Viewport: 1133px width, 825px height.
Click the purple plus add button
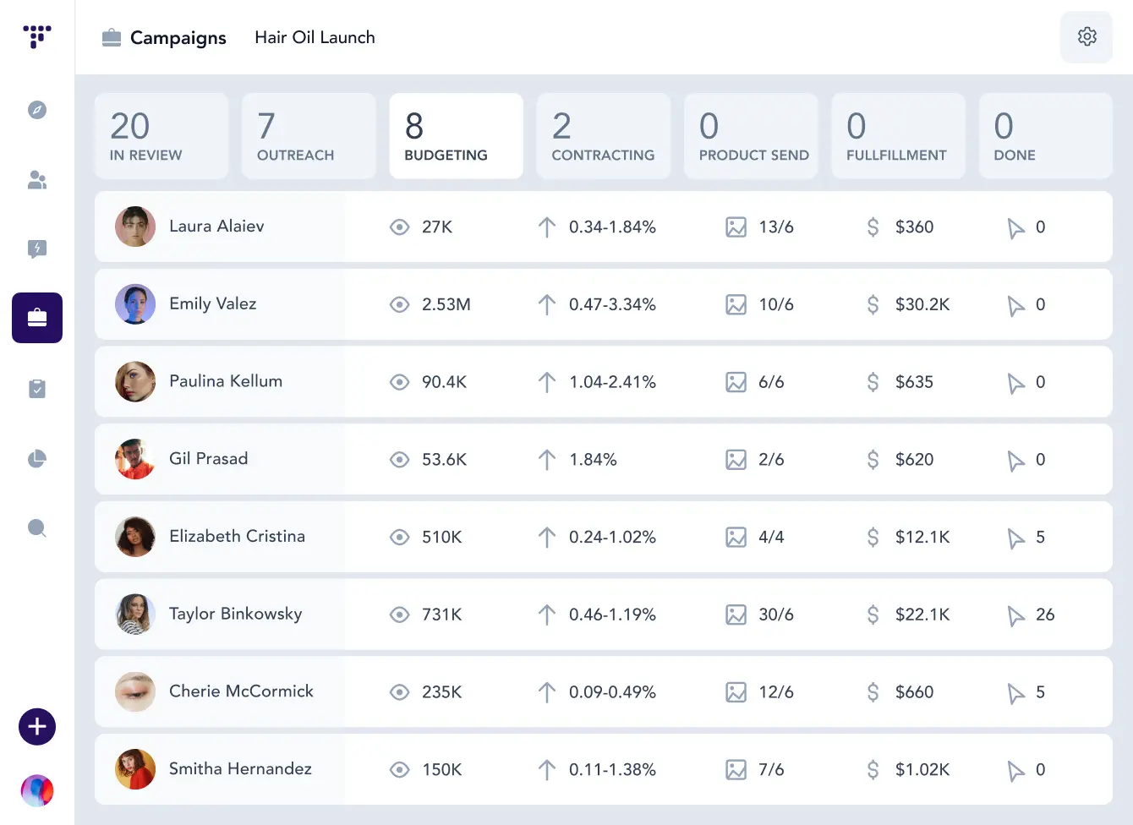click(x=37, y=727)
